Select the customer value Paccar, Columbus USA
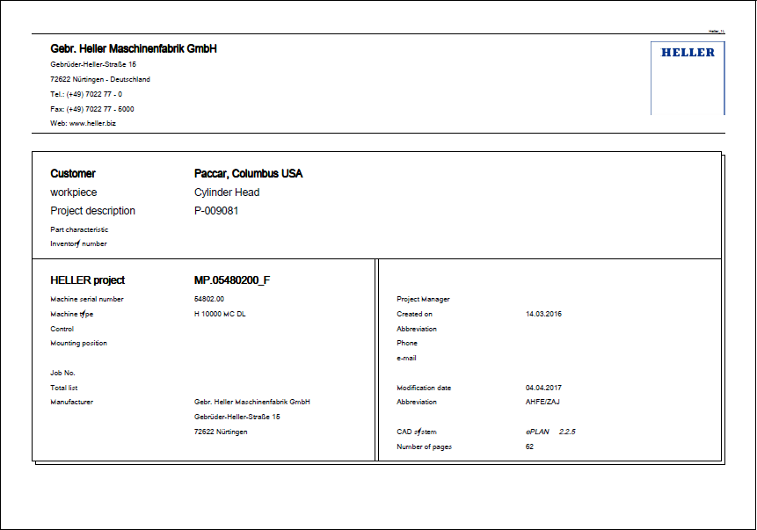This screenshot has width=757, height=530. tap(248, 174)
